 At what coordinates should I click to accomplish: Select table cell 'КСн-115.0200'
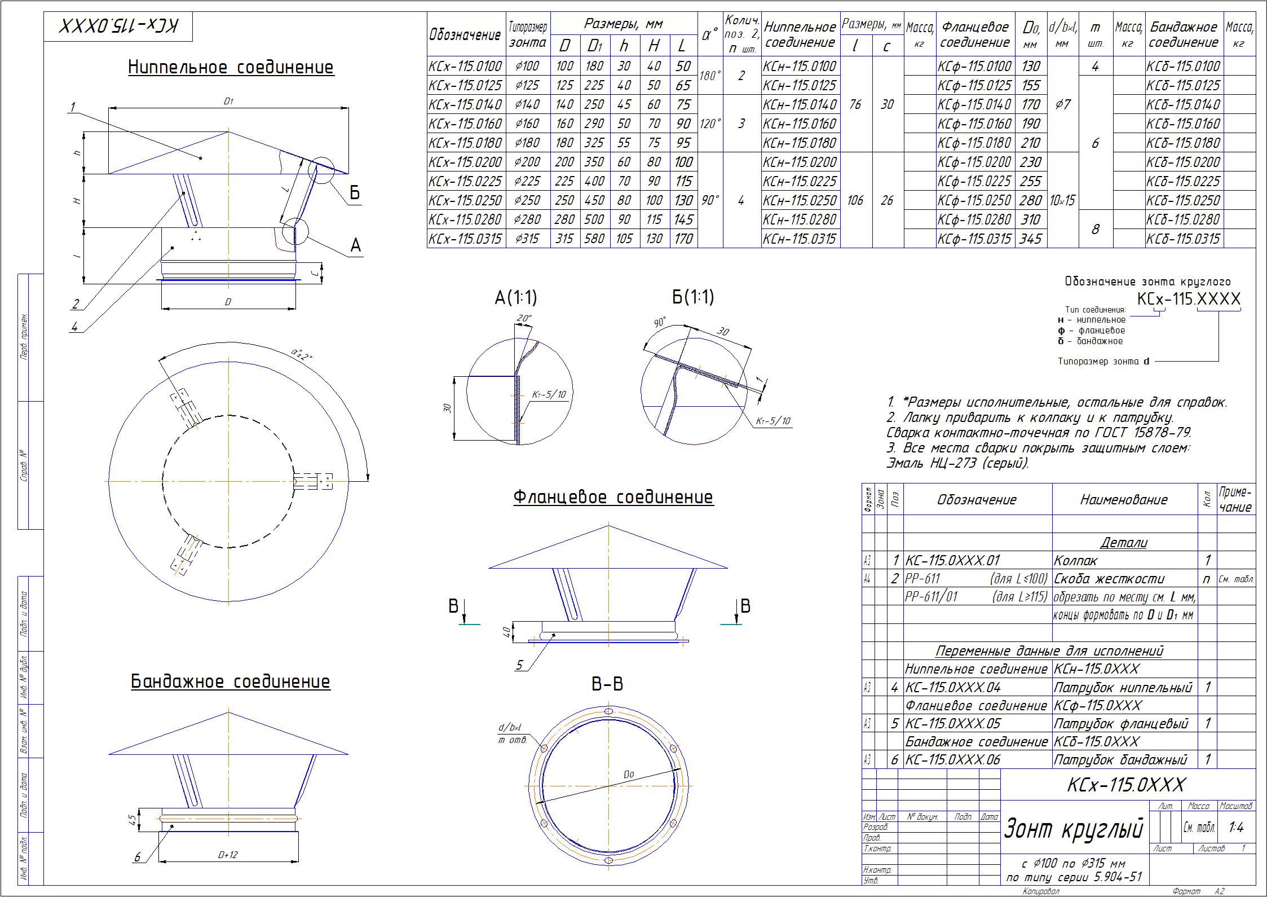pyautogui.click(x=800, y=162)
